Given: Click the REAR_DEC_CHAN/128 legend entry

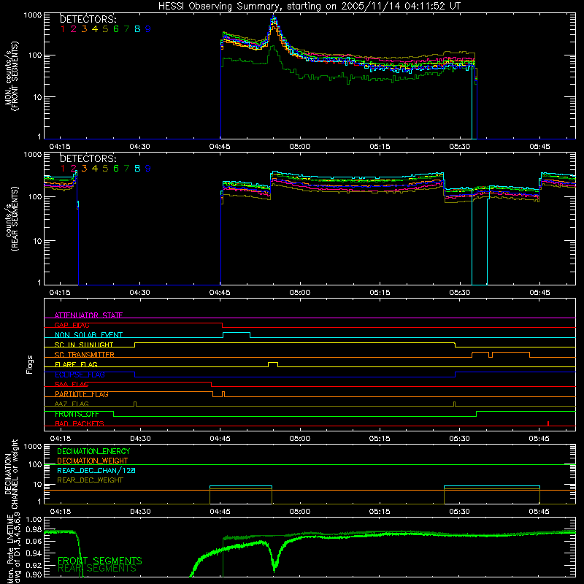Looking at the screenshot, I should [96, 470].
